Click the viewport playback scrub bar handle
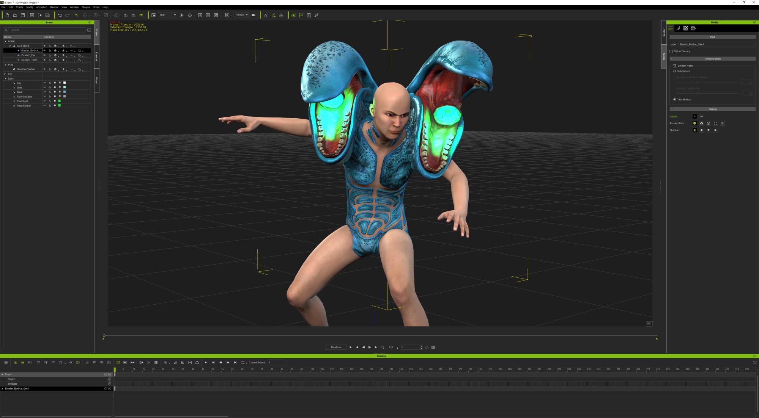The image size is (759, 418). point(104,336)
